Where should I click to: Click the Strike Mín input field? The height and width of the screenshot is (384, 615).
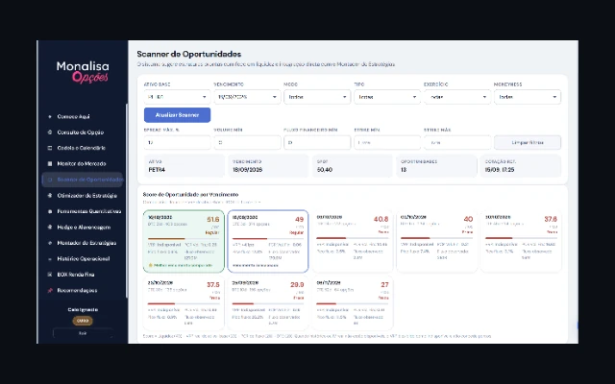pos(387,143)
